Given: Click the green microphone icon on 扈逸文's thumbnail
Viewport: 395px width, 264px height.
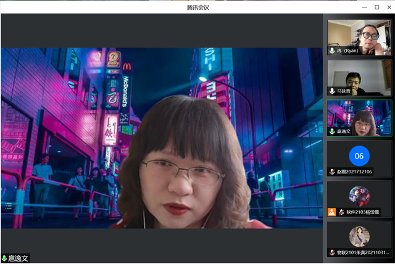Looking at the screenshot, I should (x=332, y=131).
